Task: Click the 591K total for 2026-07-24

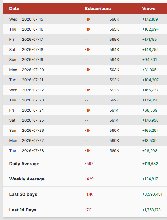Action: 114,110
